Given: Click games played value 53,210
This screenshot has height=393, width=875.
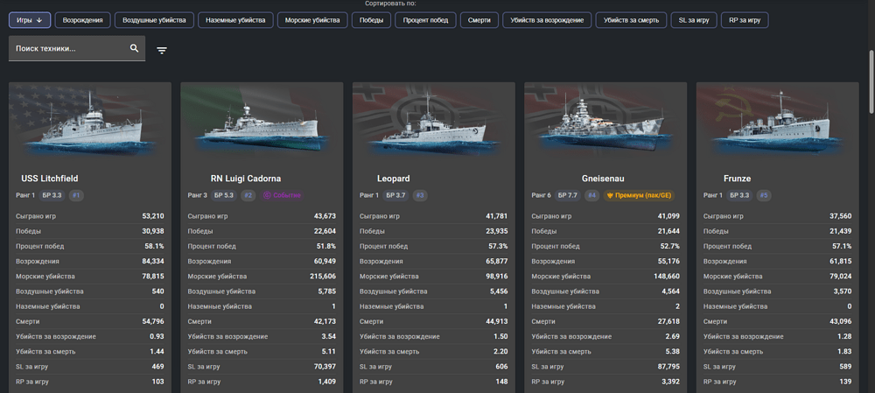Looking at the screenshot, I should click(x=153, y=216).
